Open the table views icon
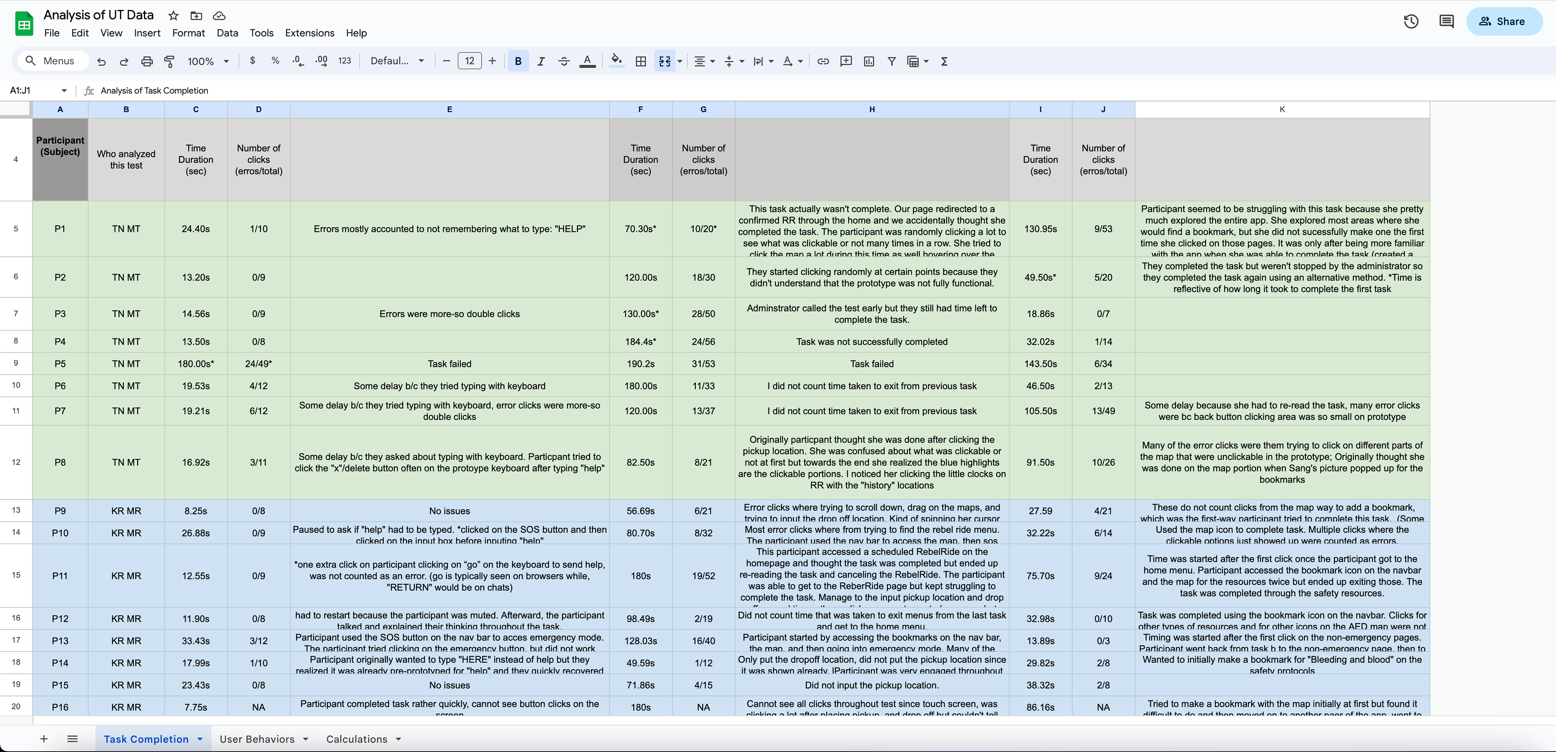This screenshot has height=752, width=1556. tap(913, 61)
